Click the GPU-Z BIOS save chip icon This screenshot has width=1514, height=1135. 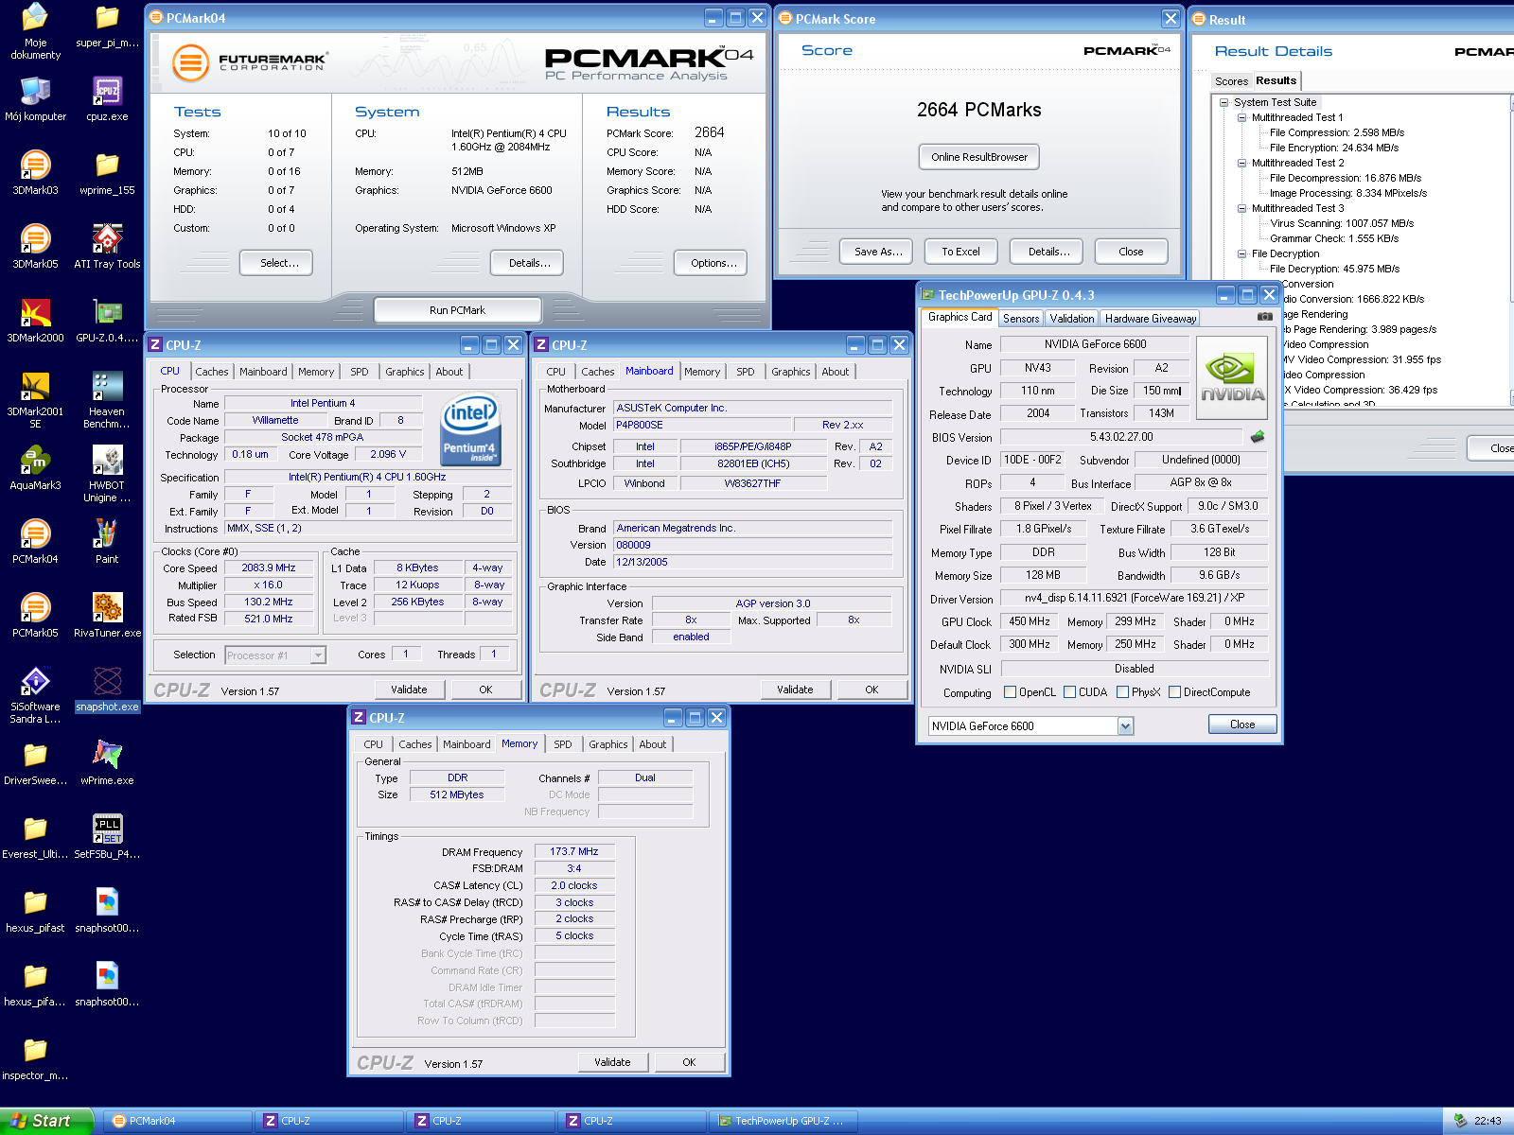[1258, 437]
